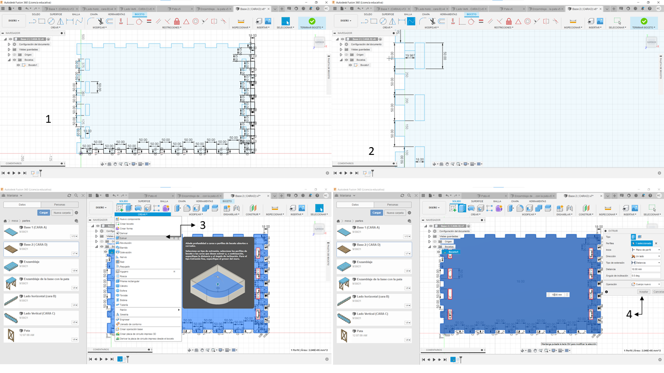Viewport: 664px width, 373px height.
Task: Open the Dirección dropdown in Extruir dialog
Action: (646, 256)
